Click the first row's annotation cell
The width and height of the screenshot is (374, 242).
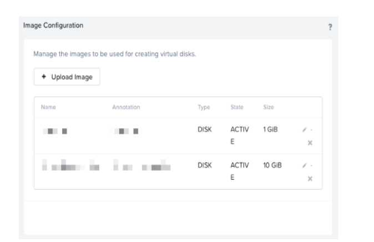pos(126,131)
